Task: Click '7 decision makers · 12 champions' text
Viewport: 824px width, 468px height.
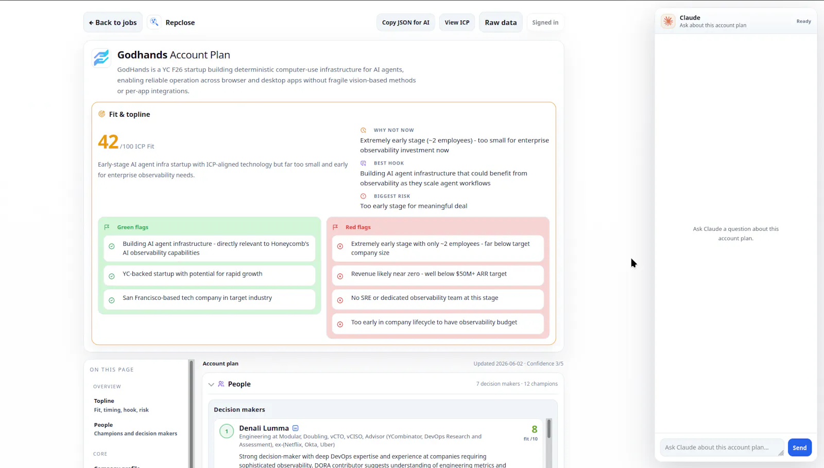Action: click(517, 384)
